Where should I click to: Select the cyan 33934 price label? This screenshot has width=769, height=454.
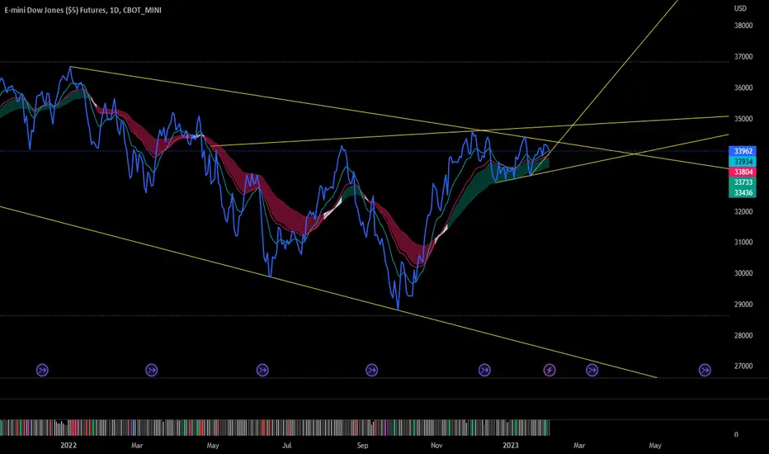coord(743,162)
